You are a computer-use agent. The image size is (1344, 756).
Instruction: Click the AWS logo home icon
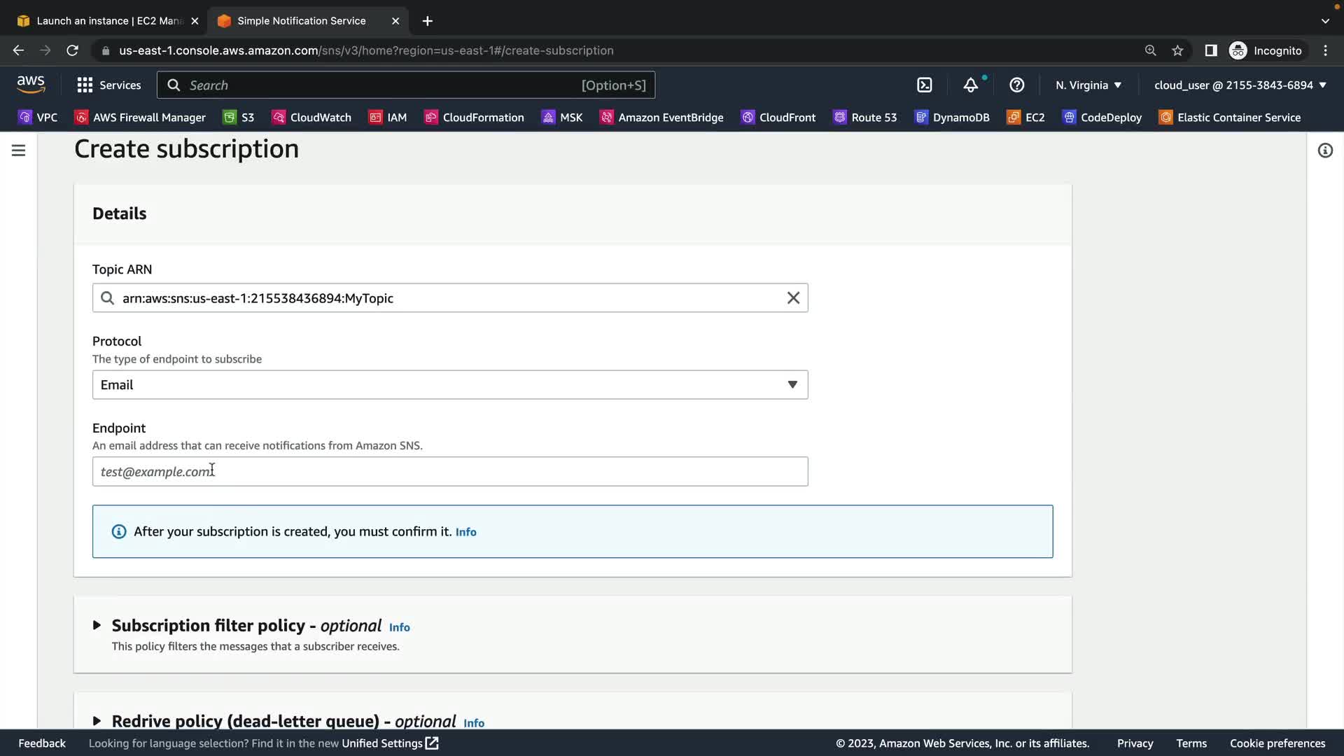click(31, 84)
